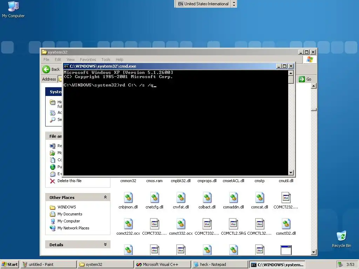Switch to Microsoft Visual C++ in taskbar
The width and height of the screenshot is (359, 269).
click(x=163, y=264)
